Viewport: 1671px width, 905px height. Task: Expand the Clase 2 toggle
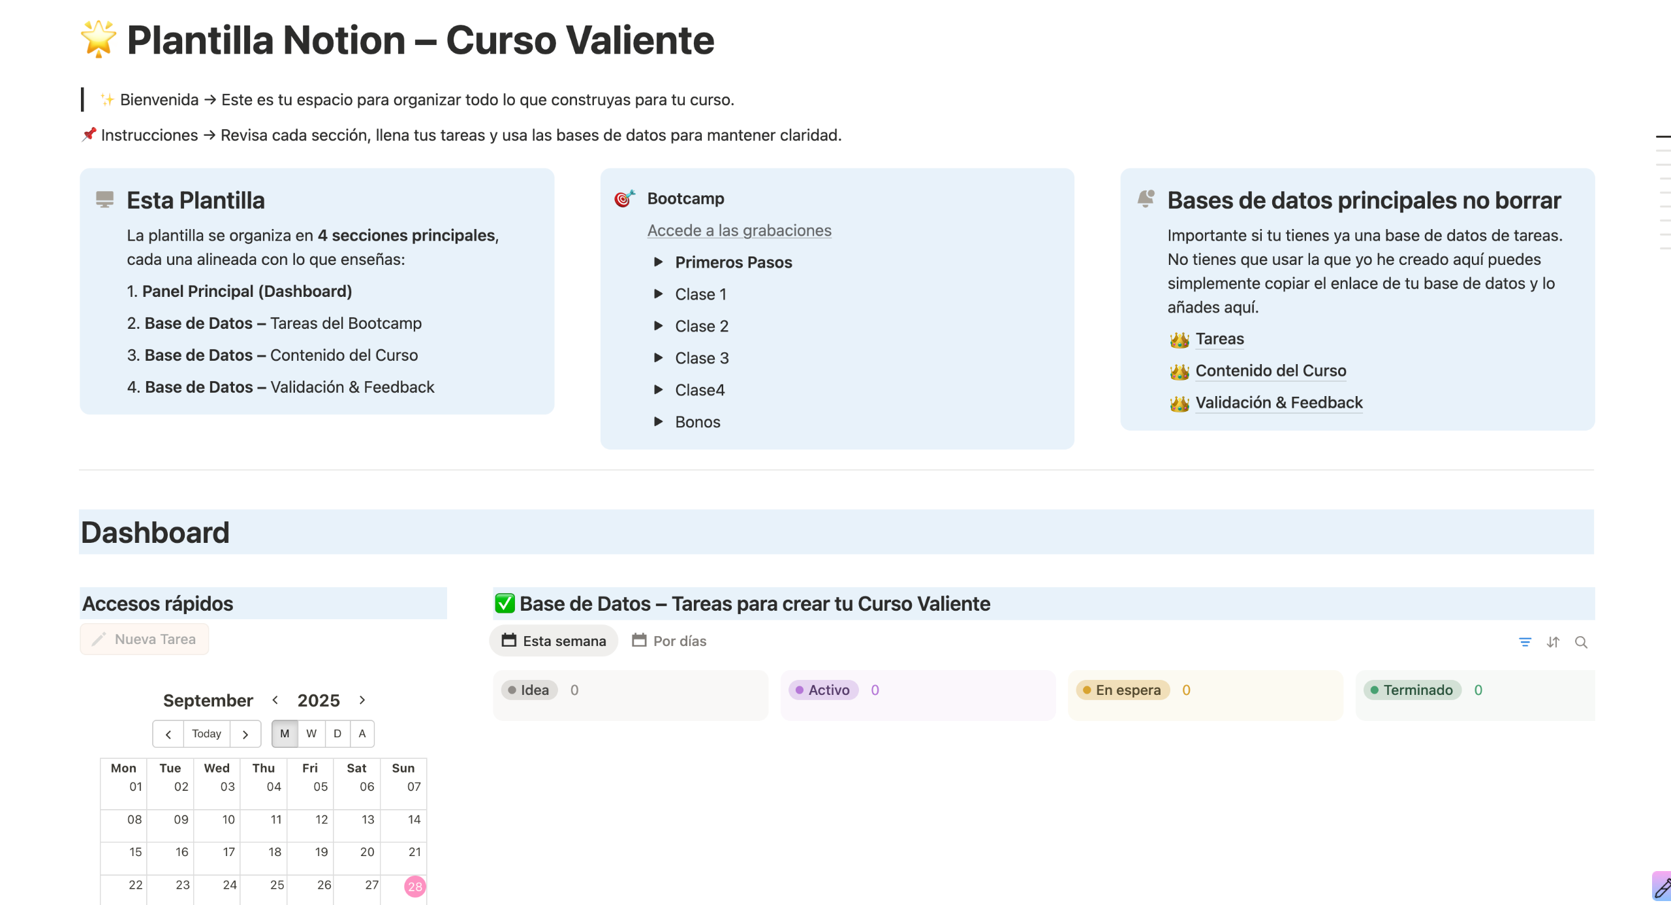click(658, 326)
